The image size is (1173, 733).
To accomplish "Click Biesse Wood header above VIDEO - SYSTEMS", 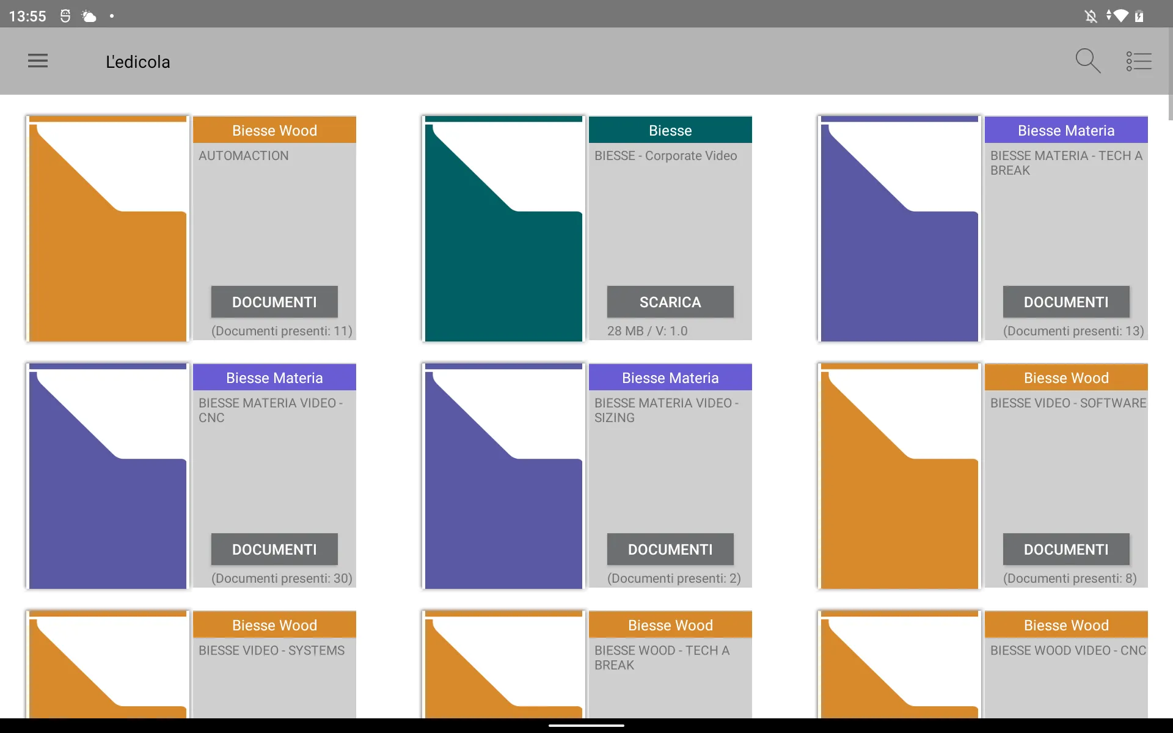I will (274, 625).
